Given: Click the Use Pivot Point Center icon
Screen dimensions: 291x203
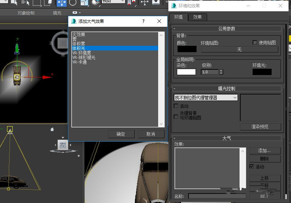Looking at the screenshot, I should tap(131, 2).
